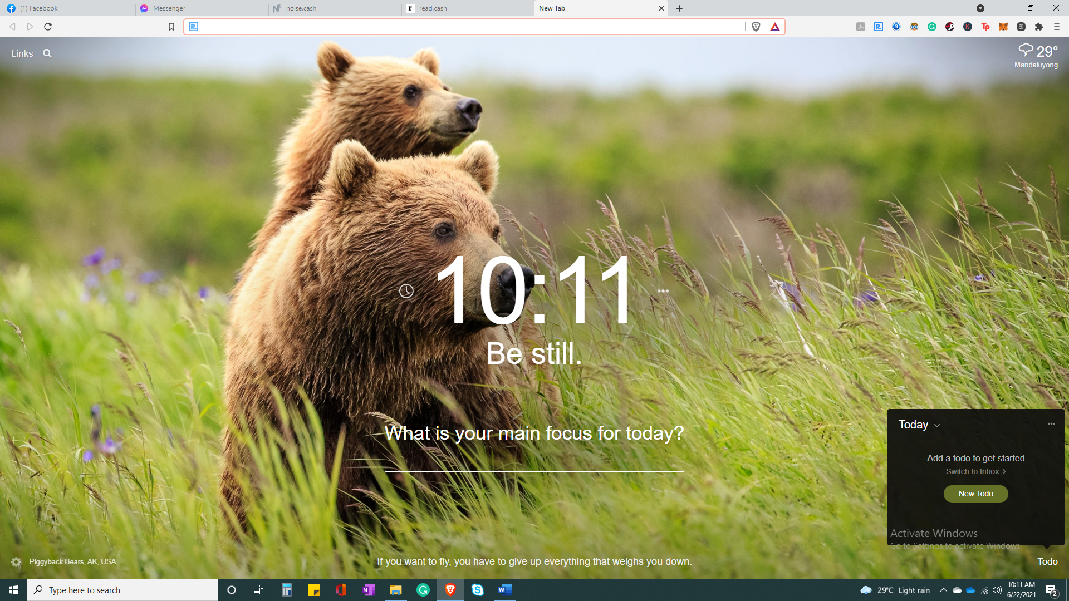
Task: Open the Extensions puzzle-piece menu
Action: pyautogui.click(x=1039, y=27)
